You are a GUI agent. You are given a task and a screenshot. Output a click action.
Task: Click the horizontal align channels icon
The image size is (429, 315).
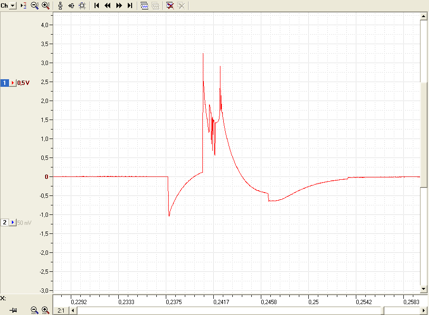pos(71,6)
